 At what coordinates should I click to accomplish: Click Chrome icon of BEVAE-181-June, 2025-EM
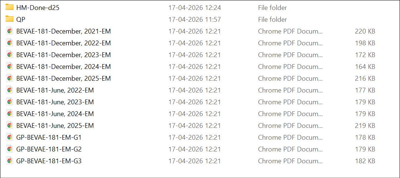[10, 125]
